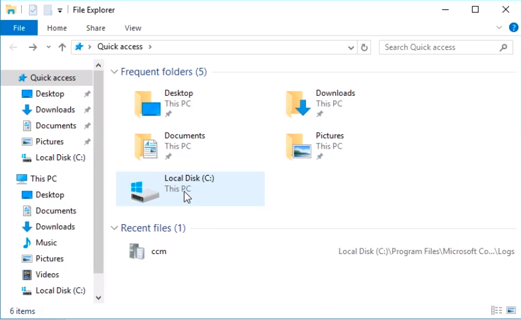The image size is (521, 320).
Task: Switch to large icons view in status bar
Action: pyautogui.click(x=511, y=310)
